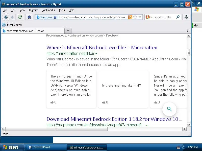This screenshot has width=202, height=151.
Task: Bookmark this page with the star
Action: (x=135, y=17)
